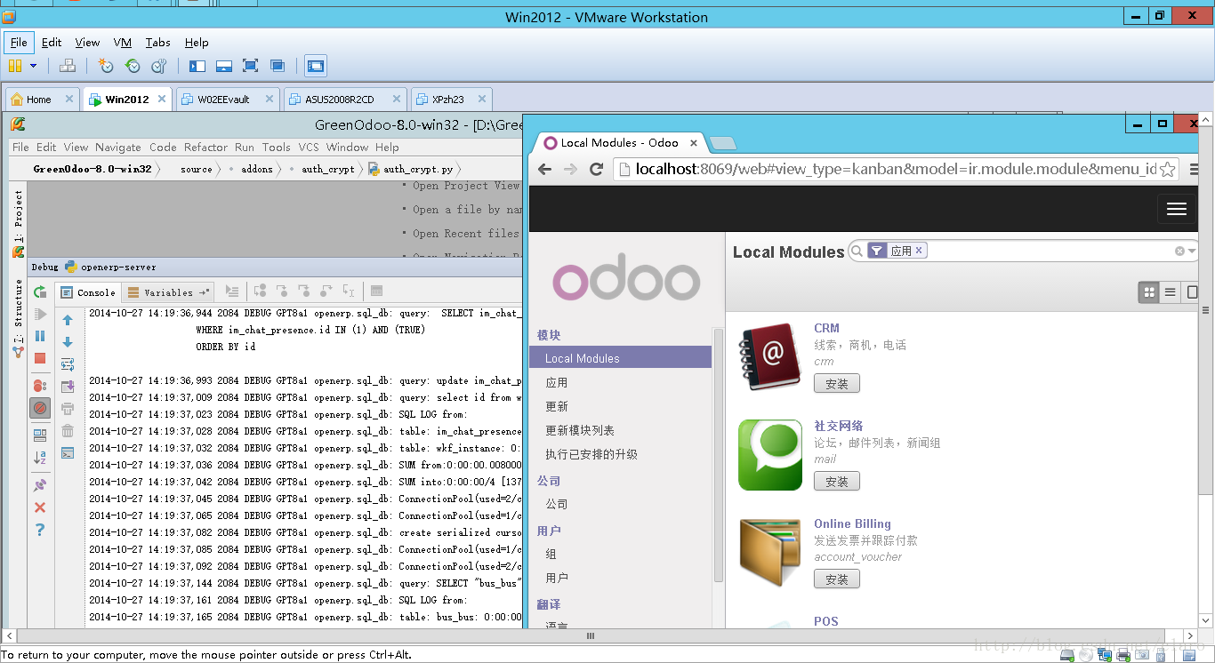
Task: Clear the Odoo search field with the circled X
Action: 1180,252
